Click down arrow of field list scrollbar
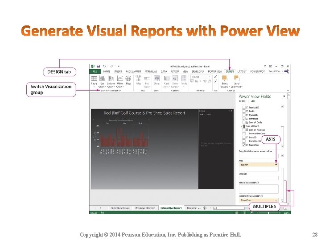The height and width of the screenshot is (241, 321). coord(283,146)
